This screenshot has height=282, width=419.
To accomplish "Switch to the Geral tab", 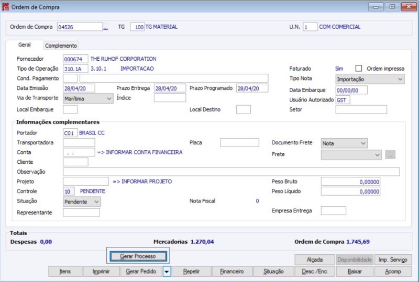I will point(24,45).
